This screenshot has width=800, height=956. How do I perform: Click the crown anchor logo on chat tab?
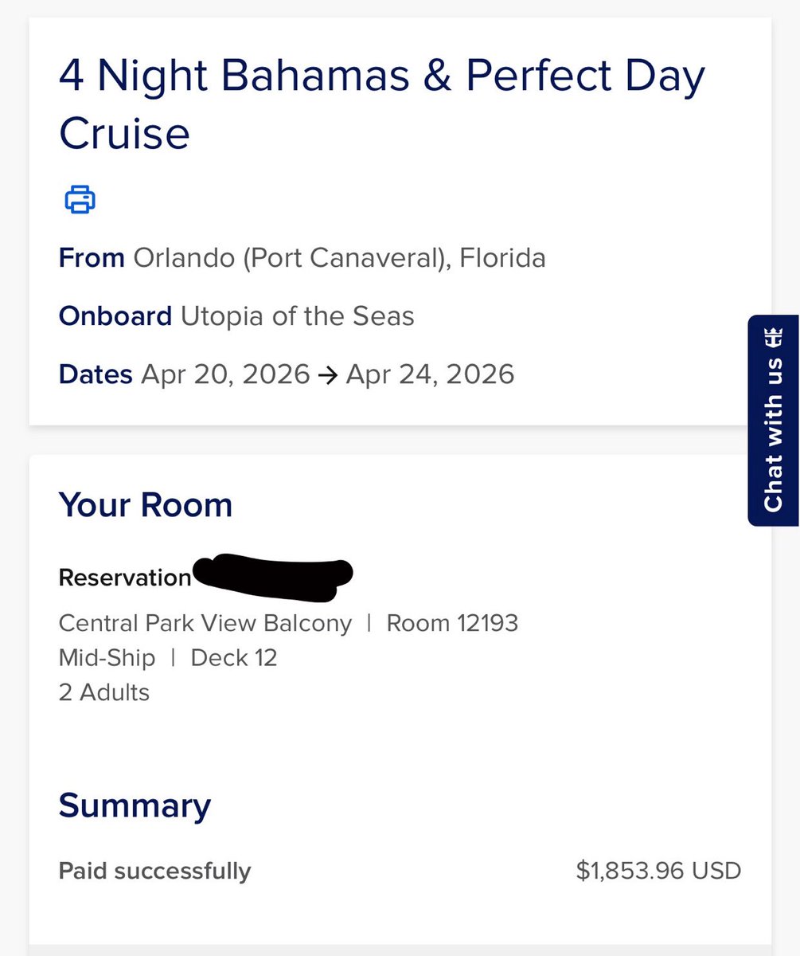pyautogui.click(x=774, y=335)
